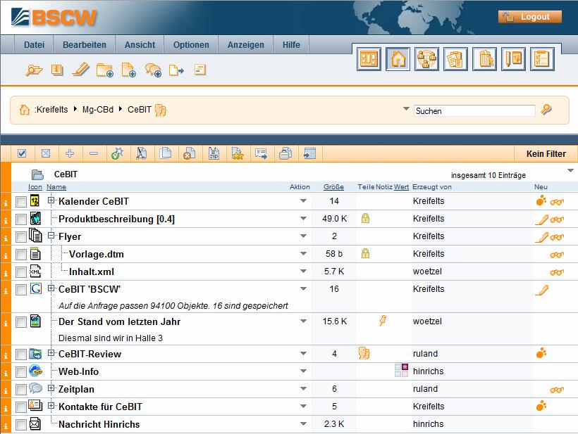This screenshot has width=578, height=434.
Task: Open the communities people-globe icon
Action: [x=426, y=59]
